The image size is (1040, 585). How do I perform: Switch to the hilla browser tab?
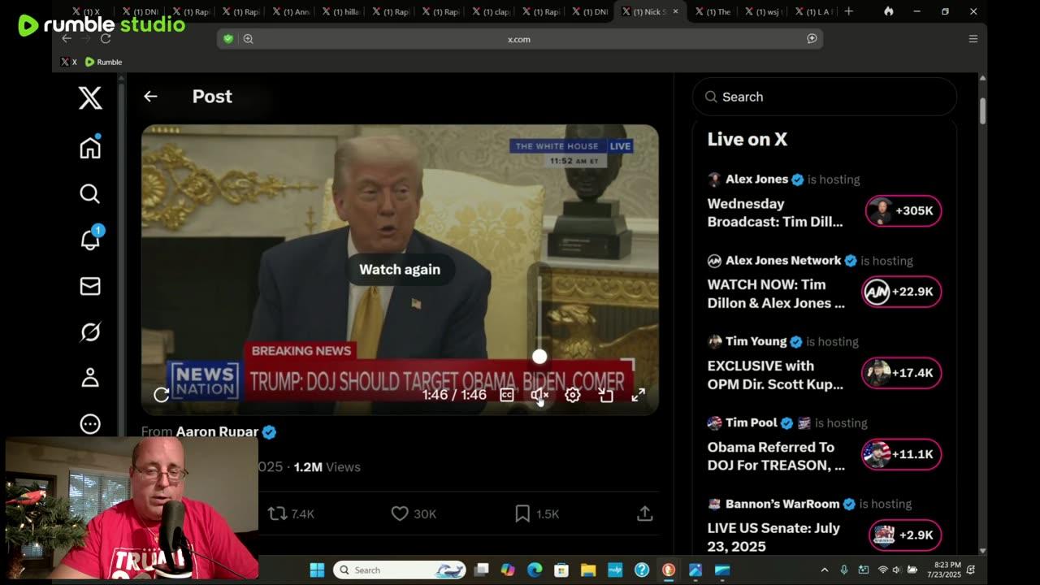(x=340, y=11)
